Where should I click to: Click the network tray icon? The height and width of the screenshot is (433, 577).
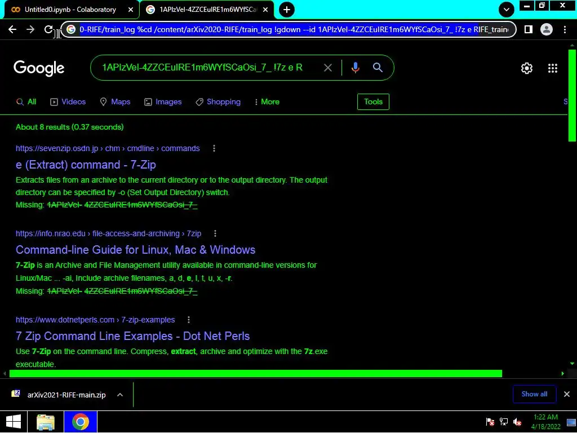[x=504, y=422]
